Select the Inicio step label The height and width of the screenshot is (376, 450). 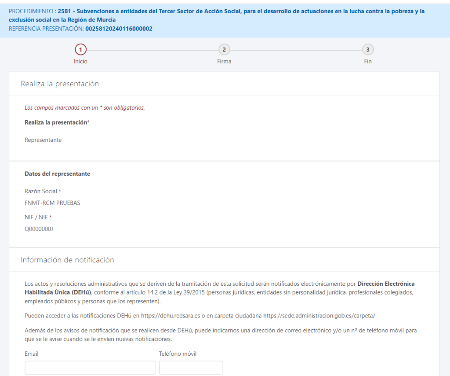(x=80, y=62)
